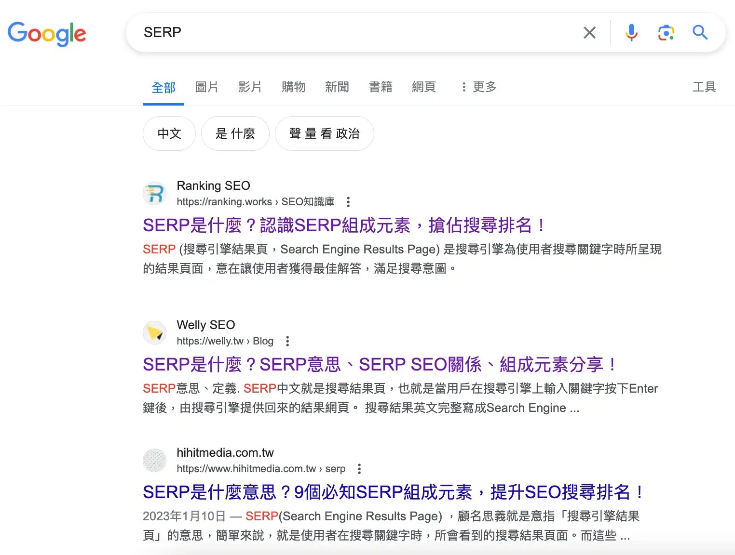
Task: Switch to the 圖片 tab
Action: 206,87
